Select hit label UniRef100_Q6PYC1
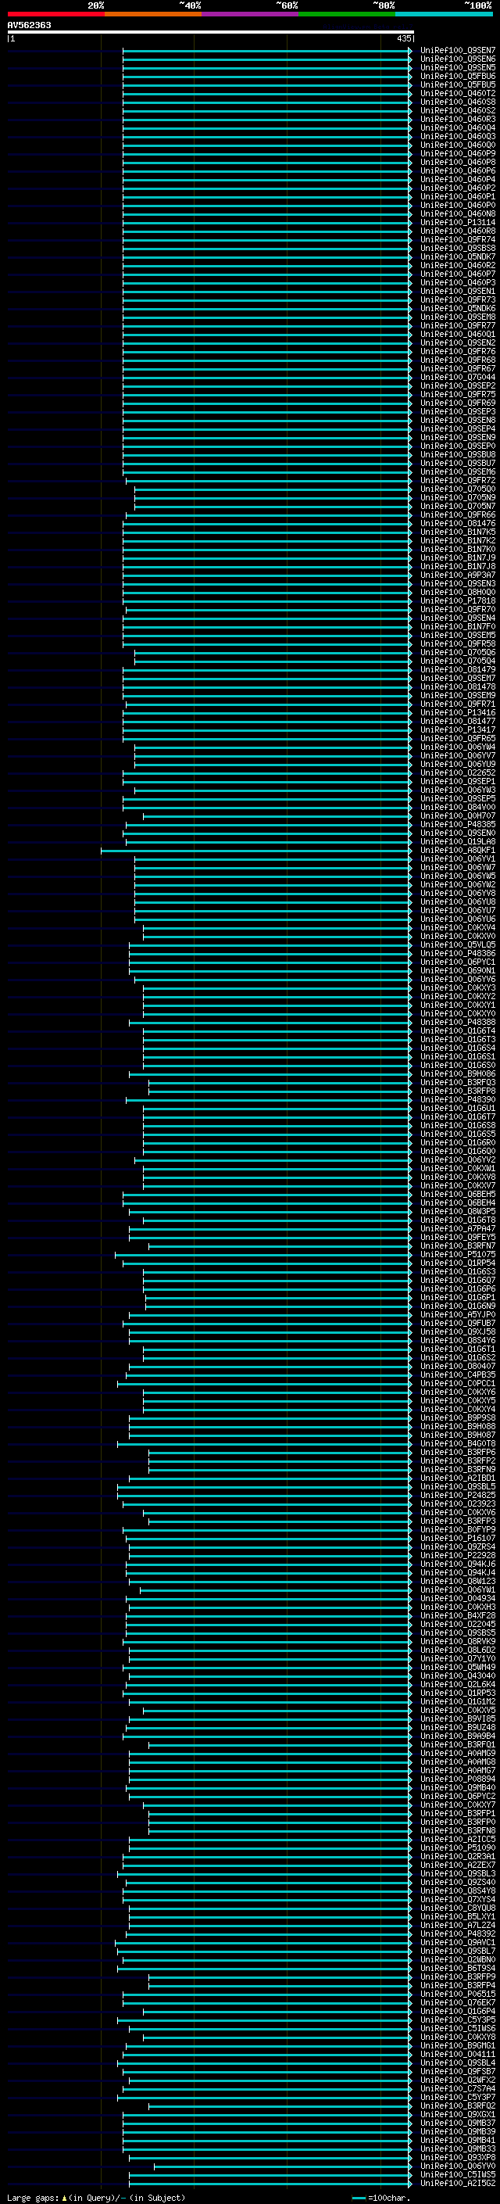 tap(458, 962)
